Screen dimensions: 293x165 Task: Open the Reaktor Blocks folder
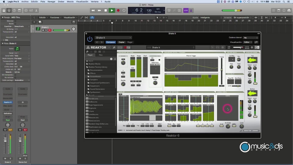[94, 64]
